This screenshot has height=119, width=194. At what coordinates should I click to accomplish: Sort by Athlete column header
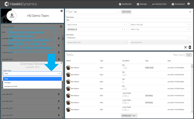tap(68, 61)
